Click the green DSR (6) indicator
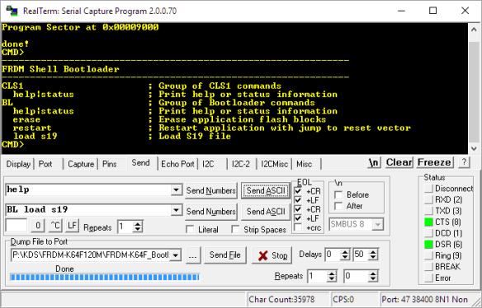Image resolution: width=482 pixels, height=308 pixels. 428,245
